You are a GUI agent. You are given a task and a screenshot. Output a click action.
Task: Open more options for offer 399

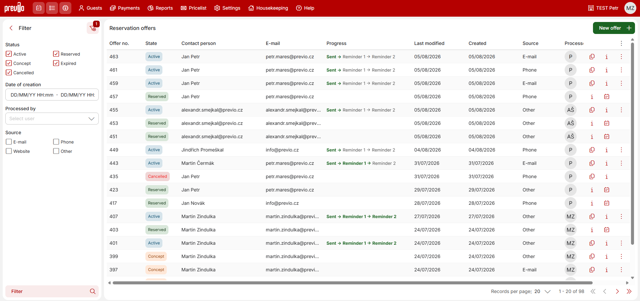[x=621, y=256]
